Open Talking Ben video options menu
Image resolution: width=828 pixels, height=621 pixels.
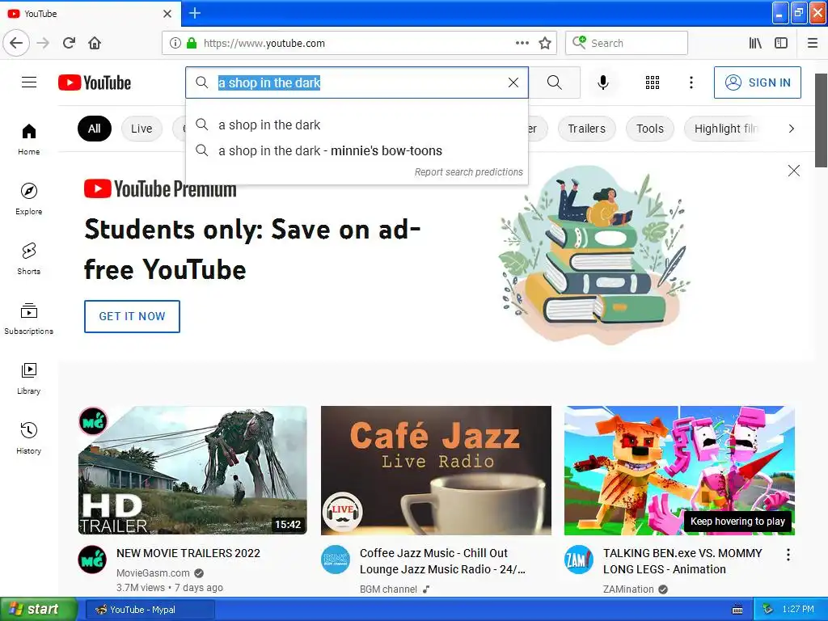tap(788, 555)
